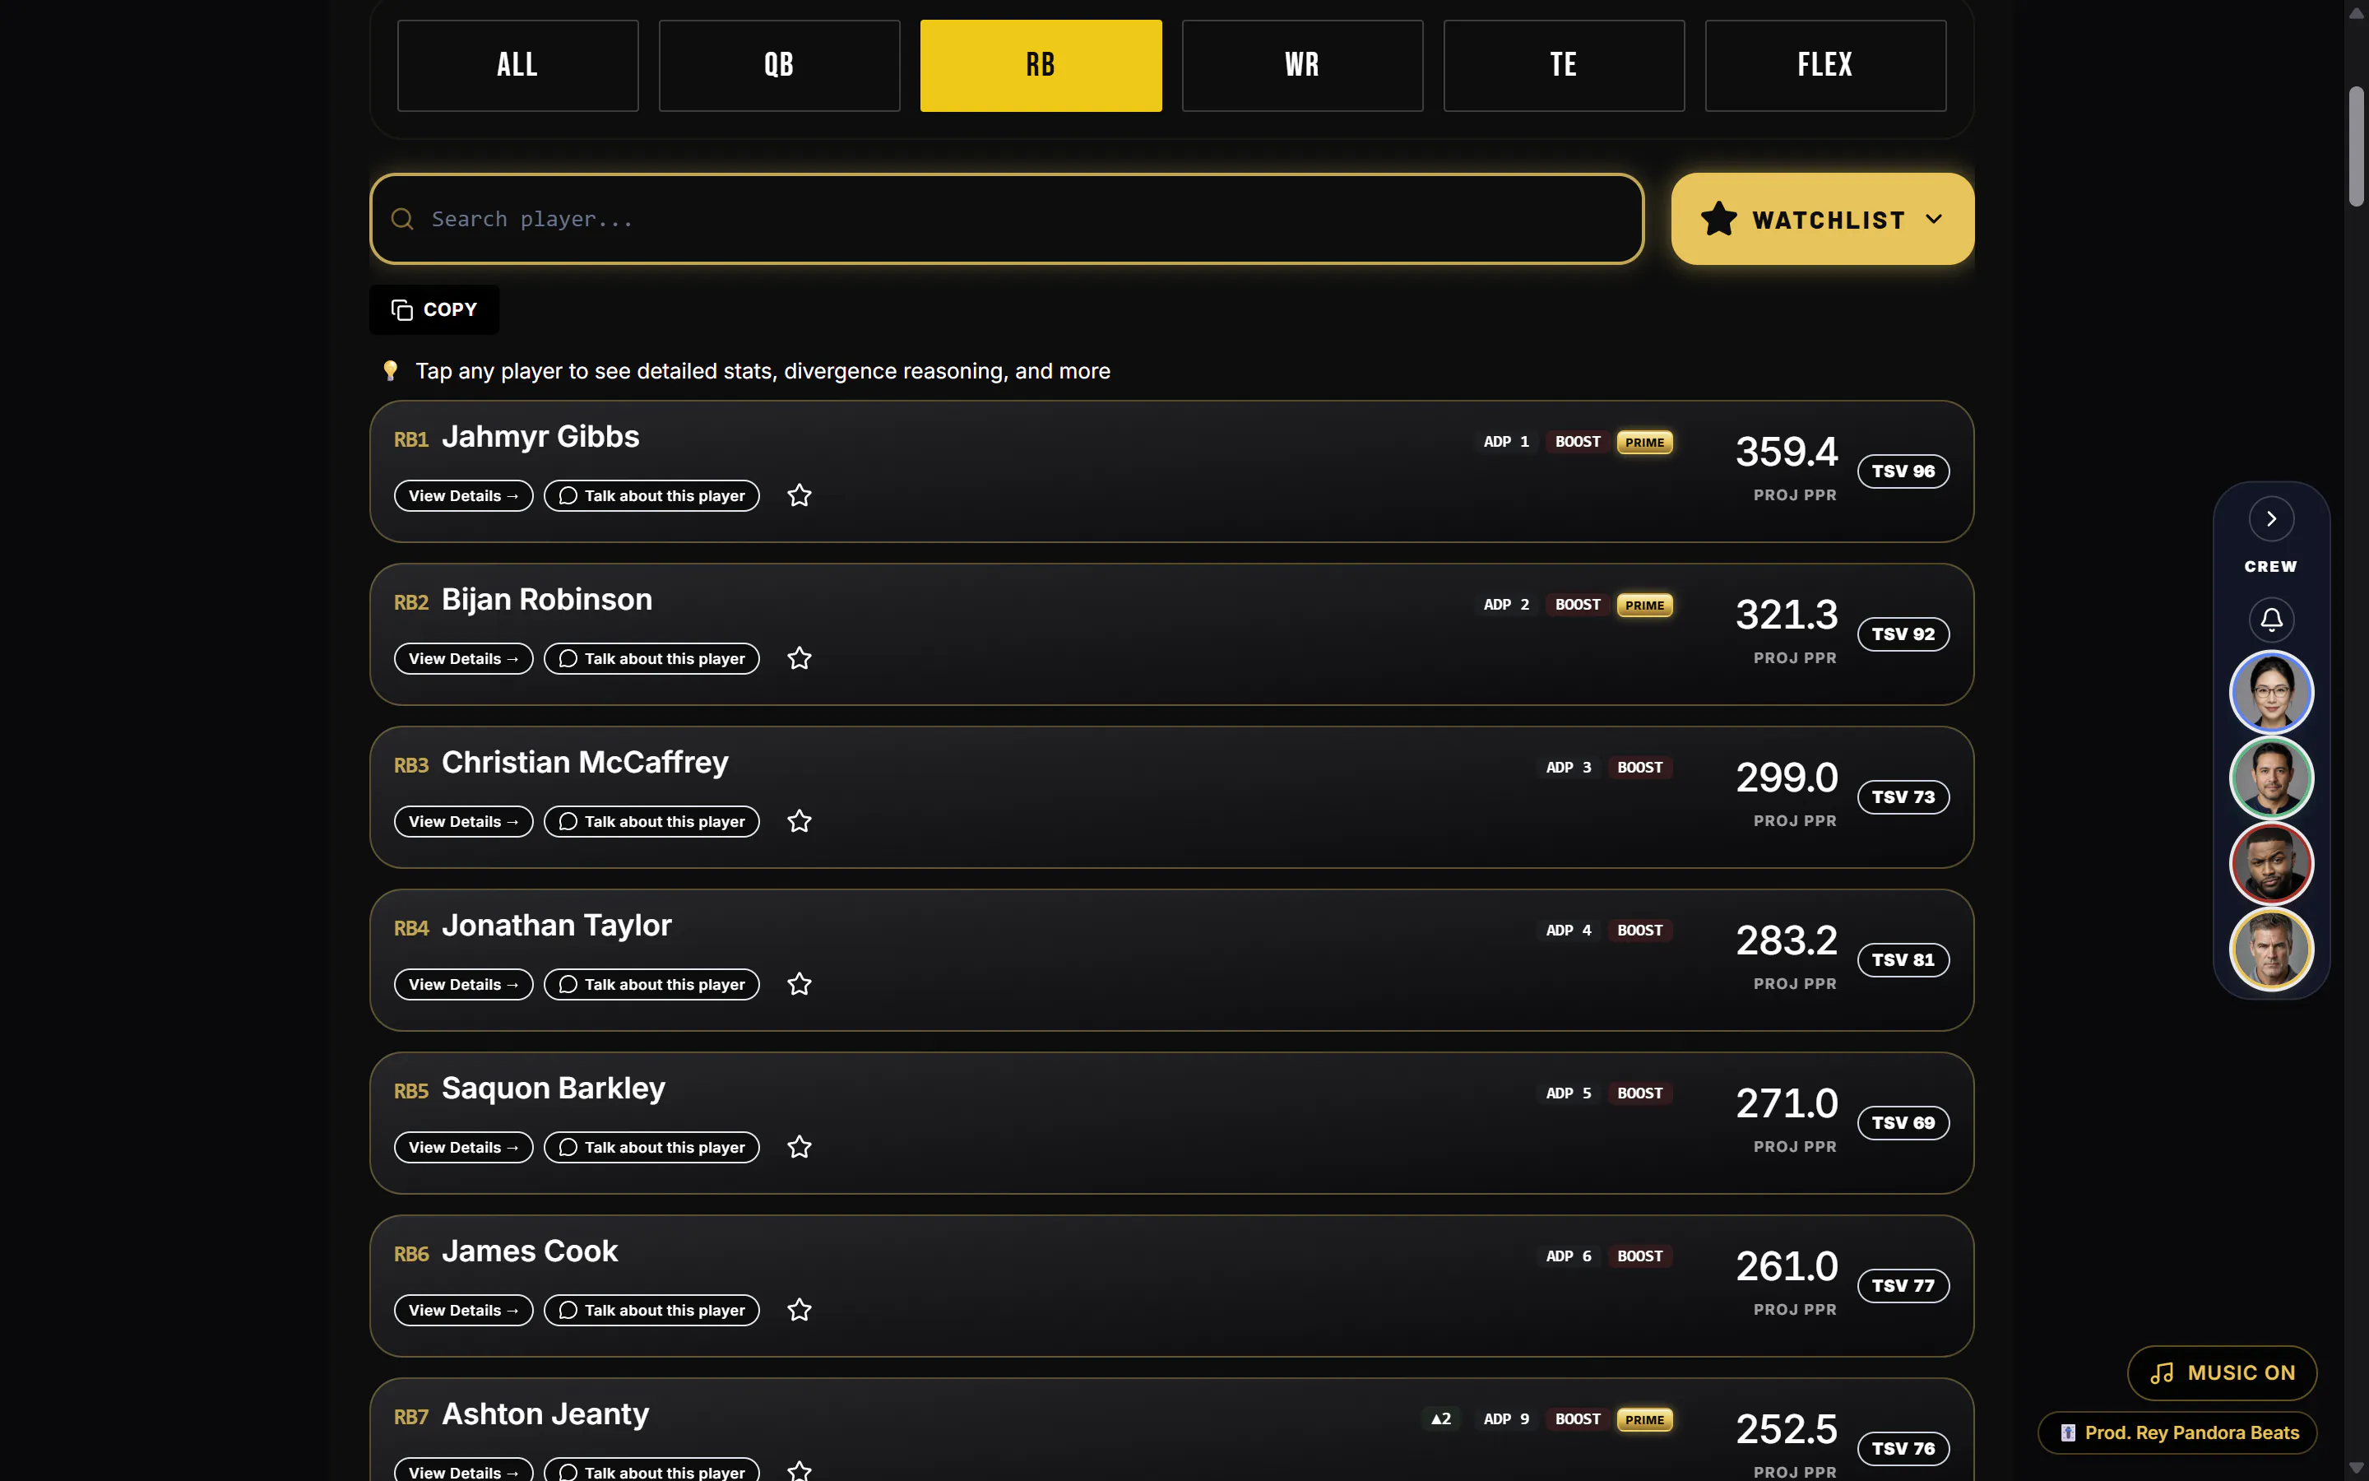Click the lightbulb tip icon
The width and height of the screenshot is (2369, 1481).
coord(390,371)
